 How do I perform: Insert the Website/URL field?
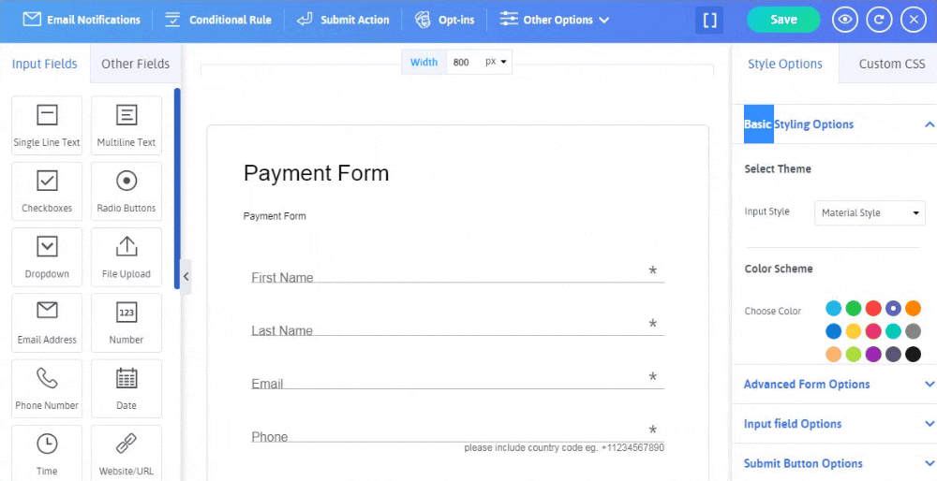click(x=126, y=453)
